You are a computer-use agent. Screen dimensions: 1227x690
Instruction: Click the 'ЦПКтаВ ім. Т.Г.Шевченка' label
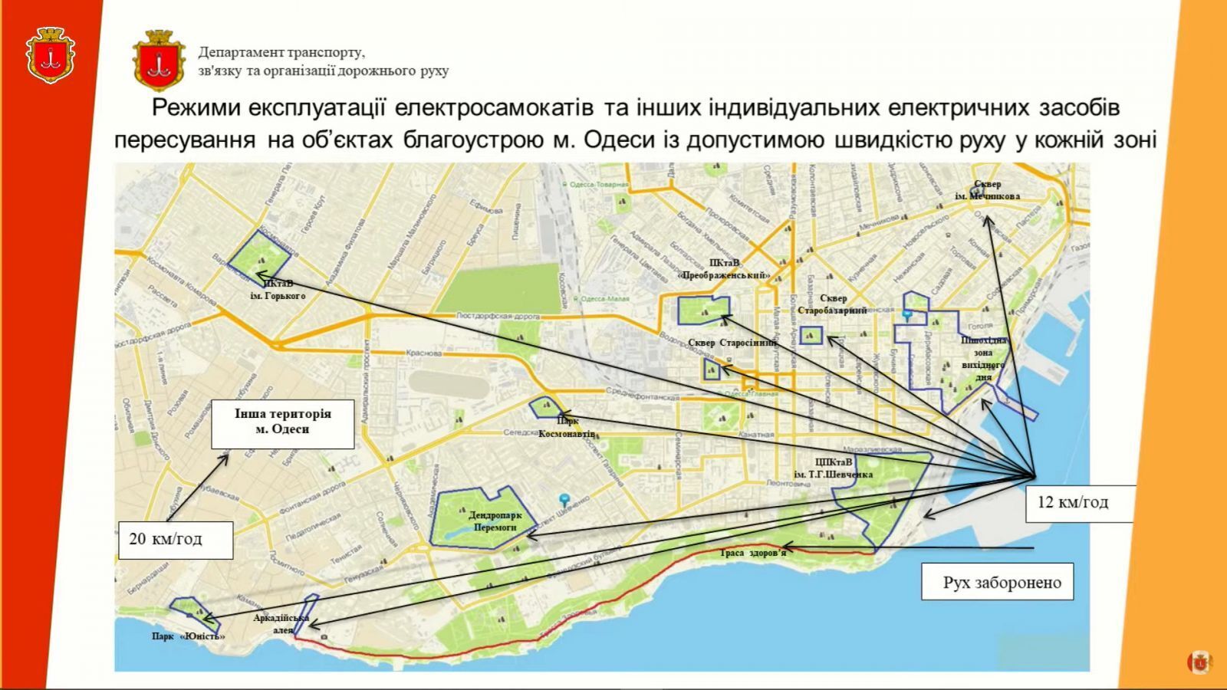pyautogui.click(x=834, y=468)
